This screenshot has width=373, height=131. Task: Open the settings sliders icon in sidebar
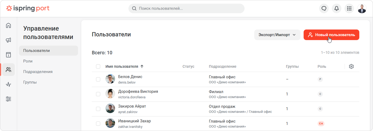pyautogui.click(x=8, y=99)
